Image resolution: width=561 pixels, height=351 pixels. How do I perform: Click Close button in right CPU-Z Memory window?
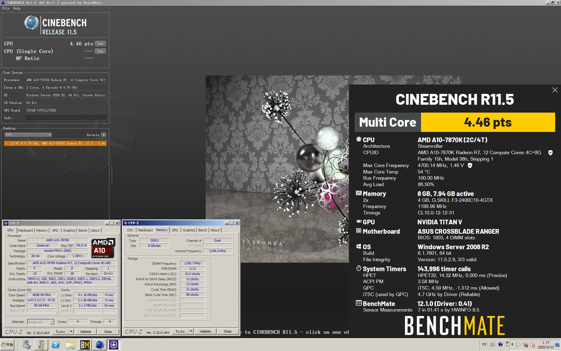tap(228, 331)
